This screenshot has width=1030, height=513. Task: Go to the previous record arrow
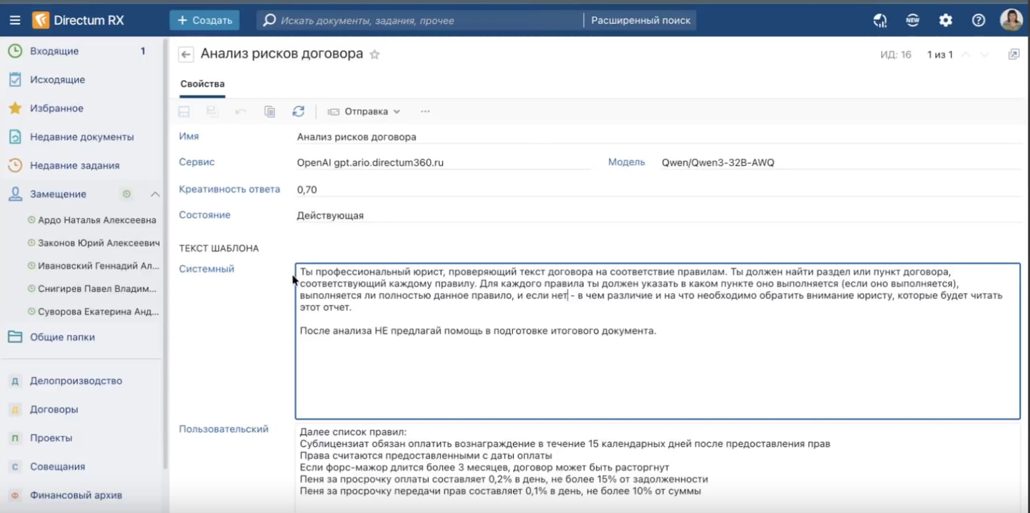click(967, 55)
